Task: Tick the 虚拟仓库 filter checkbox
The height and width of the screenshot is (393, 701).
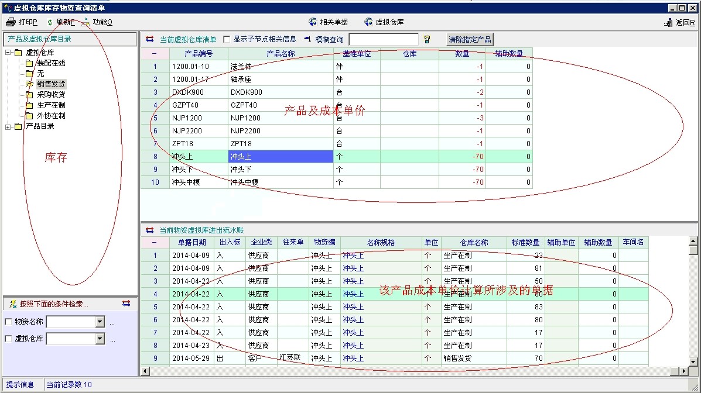Action: [8, 339]
